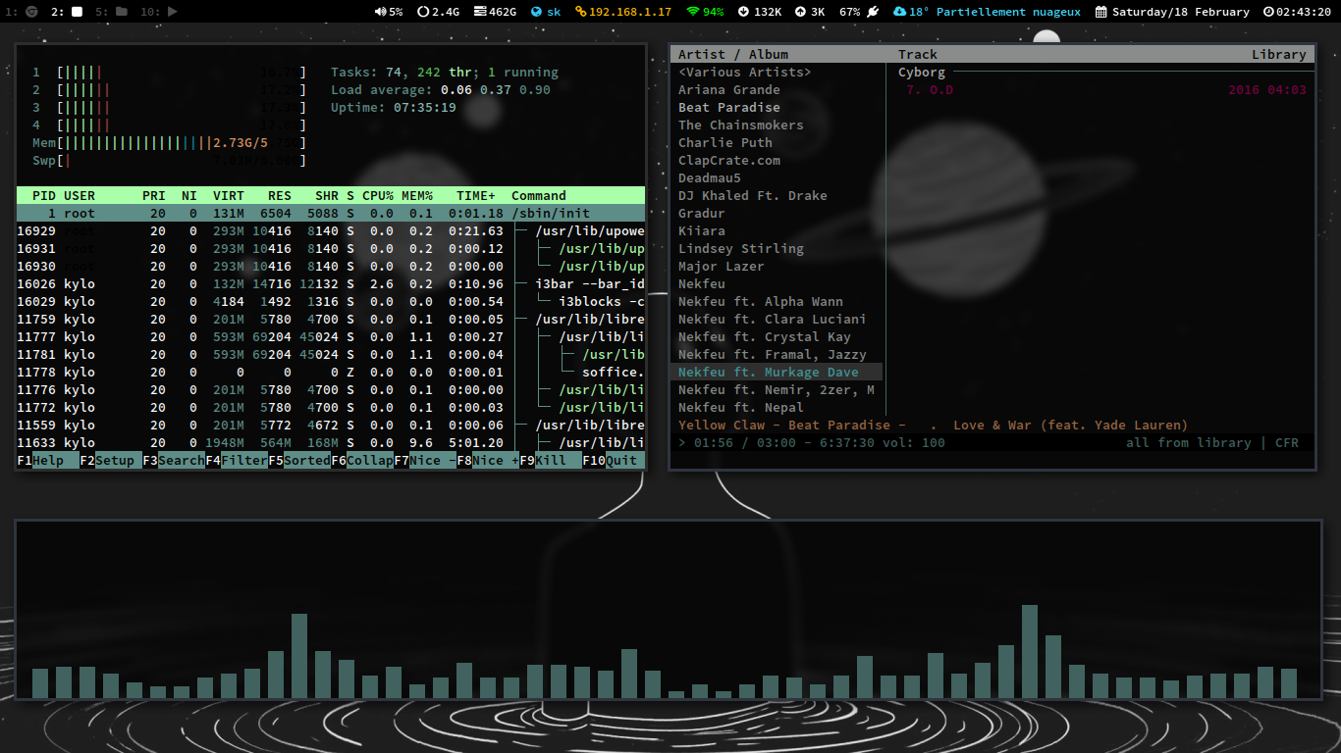The image size is (1341, 753).
Task: Sort htop by MEM% column header
Action: click(x=417, y=195)
